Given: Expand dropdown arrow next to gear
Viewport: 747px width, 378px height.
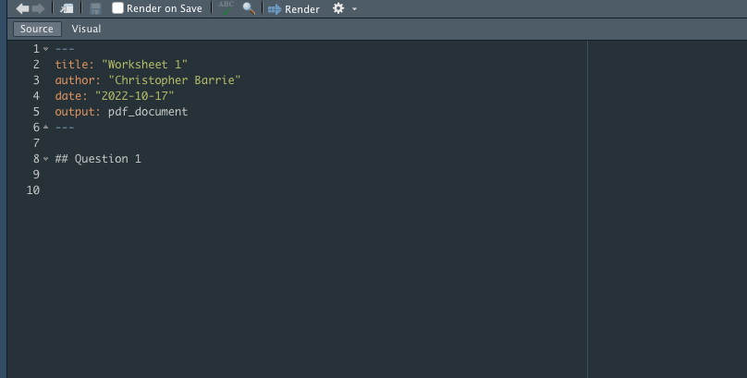Looking at the screenshot, I should point(354,9).
